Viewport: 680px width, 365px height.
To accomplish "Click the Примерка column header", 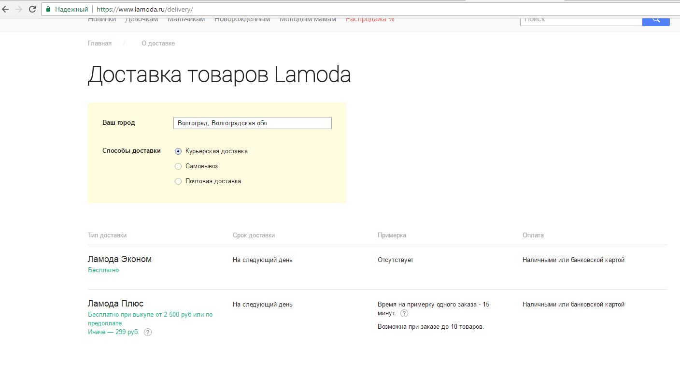I will (392, 235).
